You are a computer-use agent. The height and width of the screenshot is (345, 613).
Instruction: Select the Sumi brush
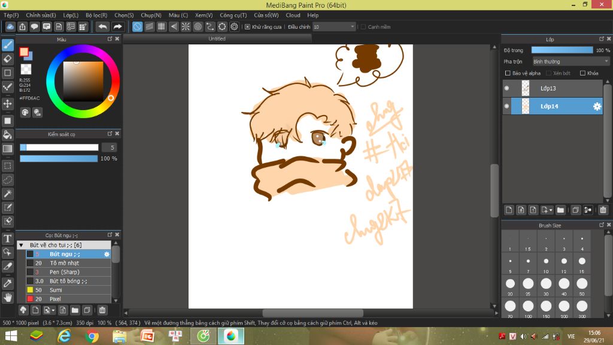coord(68,290)
